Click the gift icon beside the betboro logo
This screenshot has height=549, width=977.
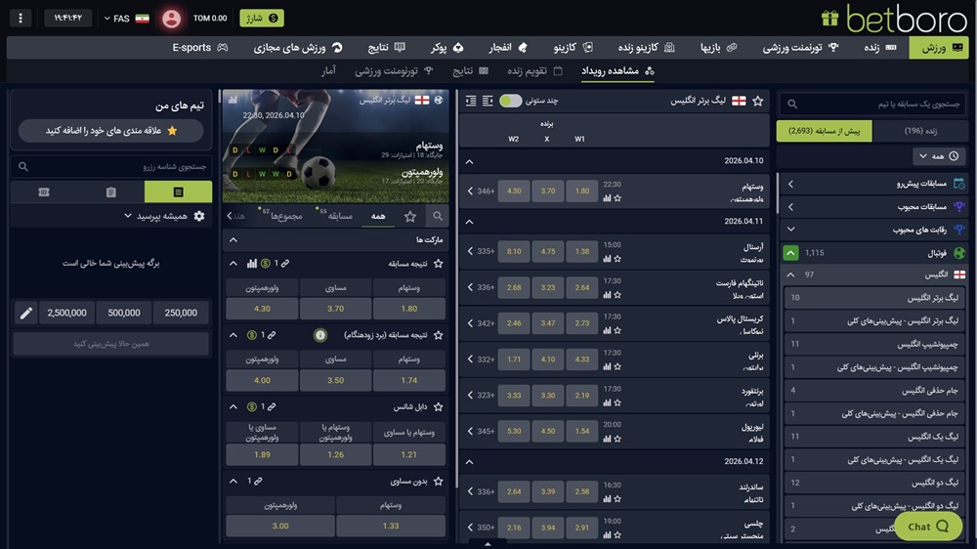[829, 18]
